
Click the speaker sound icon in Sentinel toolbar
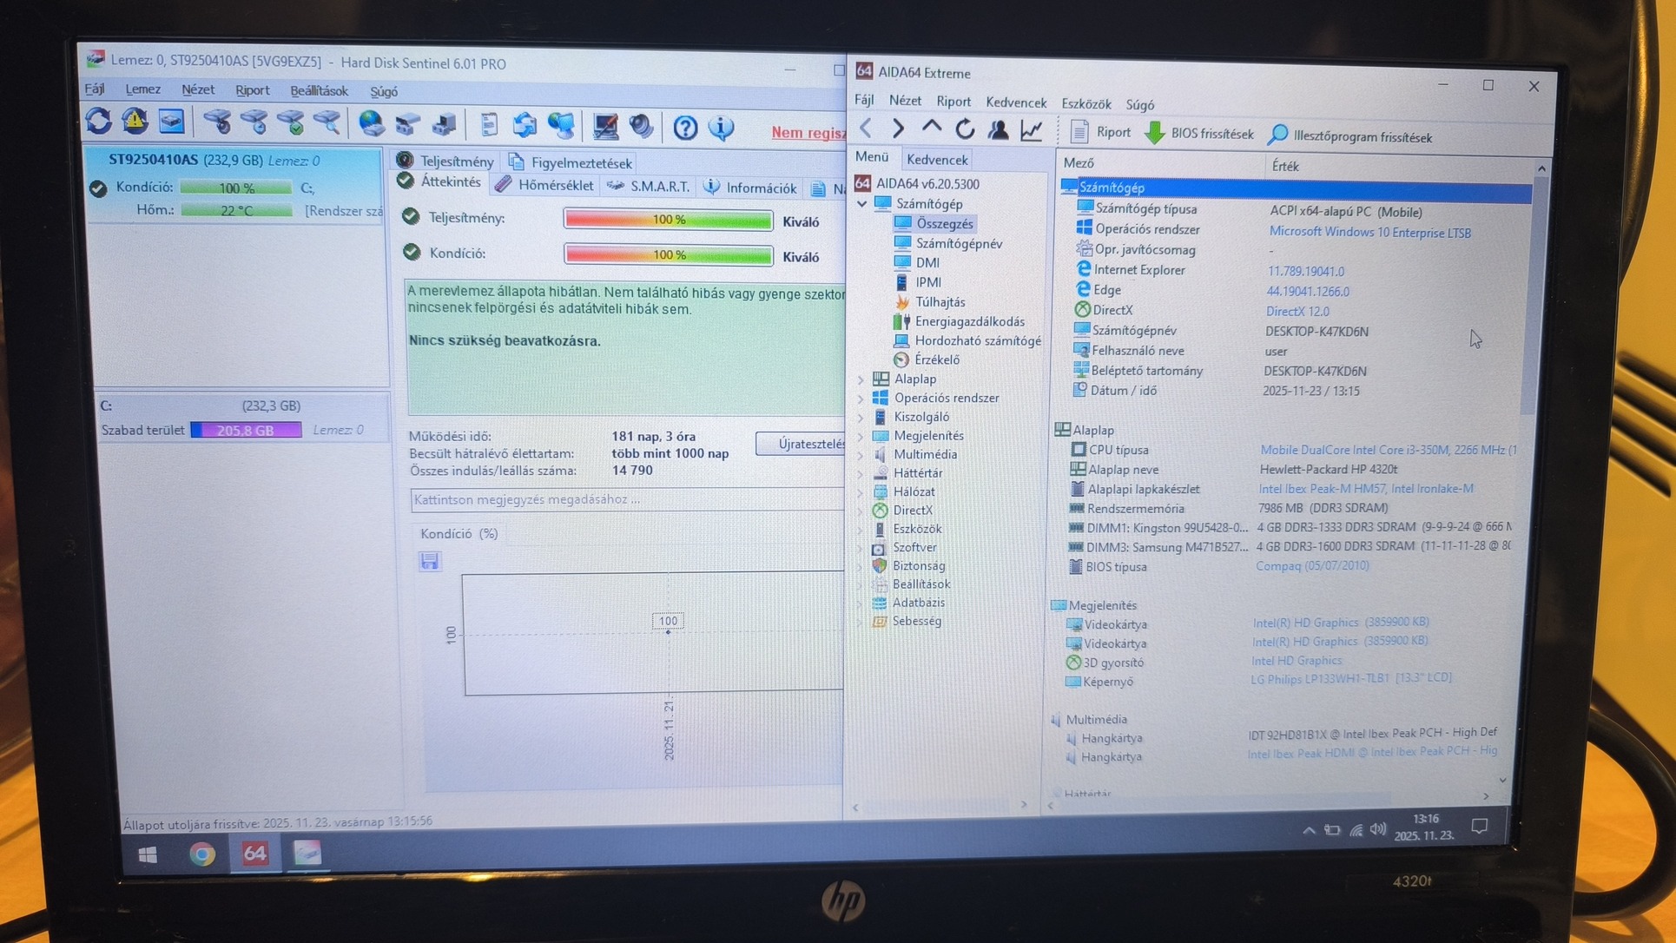coord(642,127)
